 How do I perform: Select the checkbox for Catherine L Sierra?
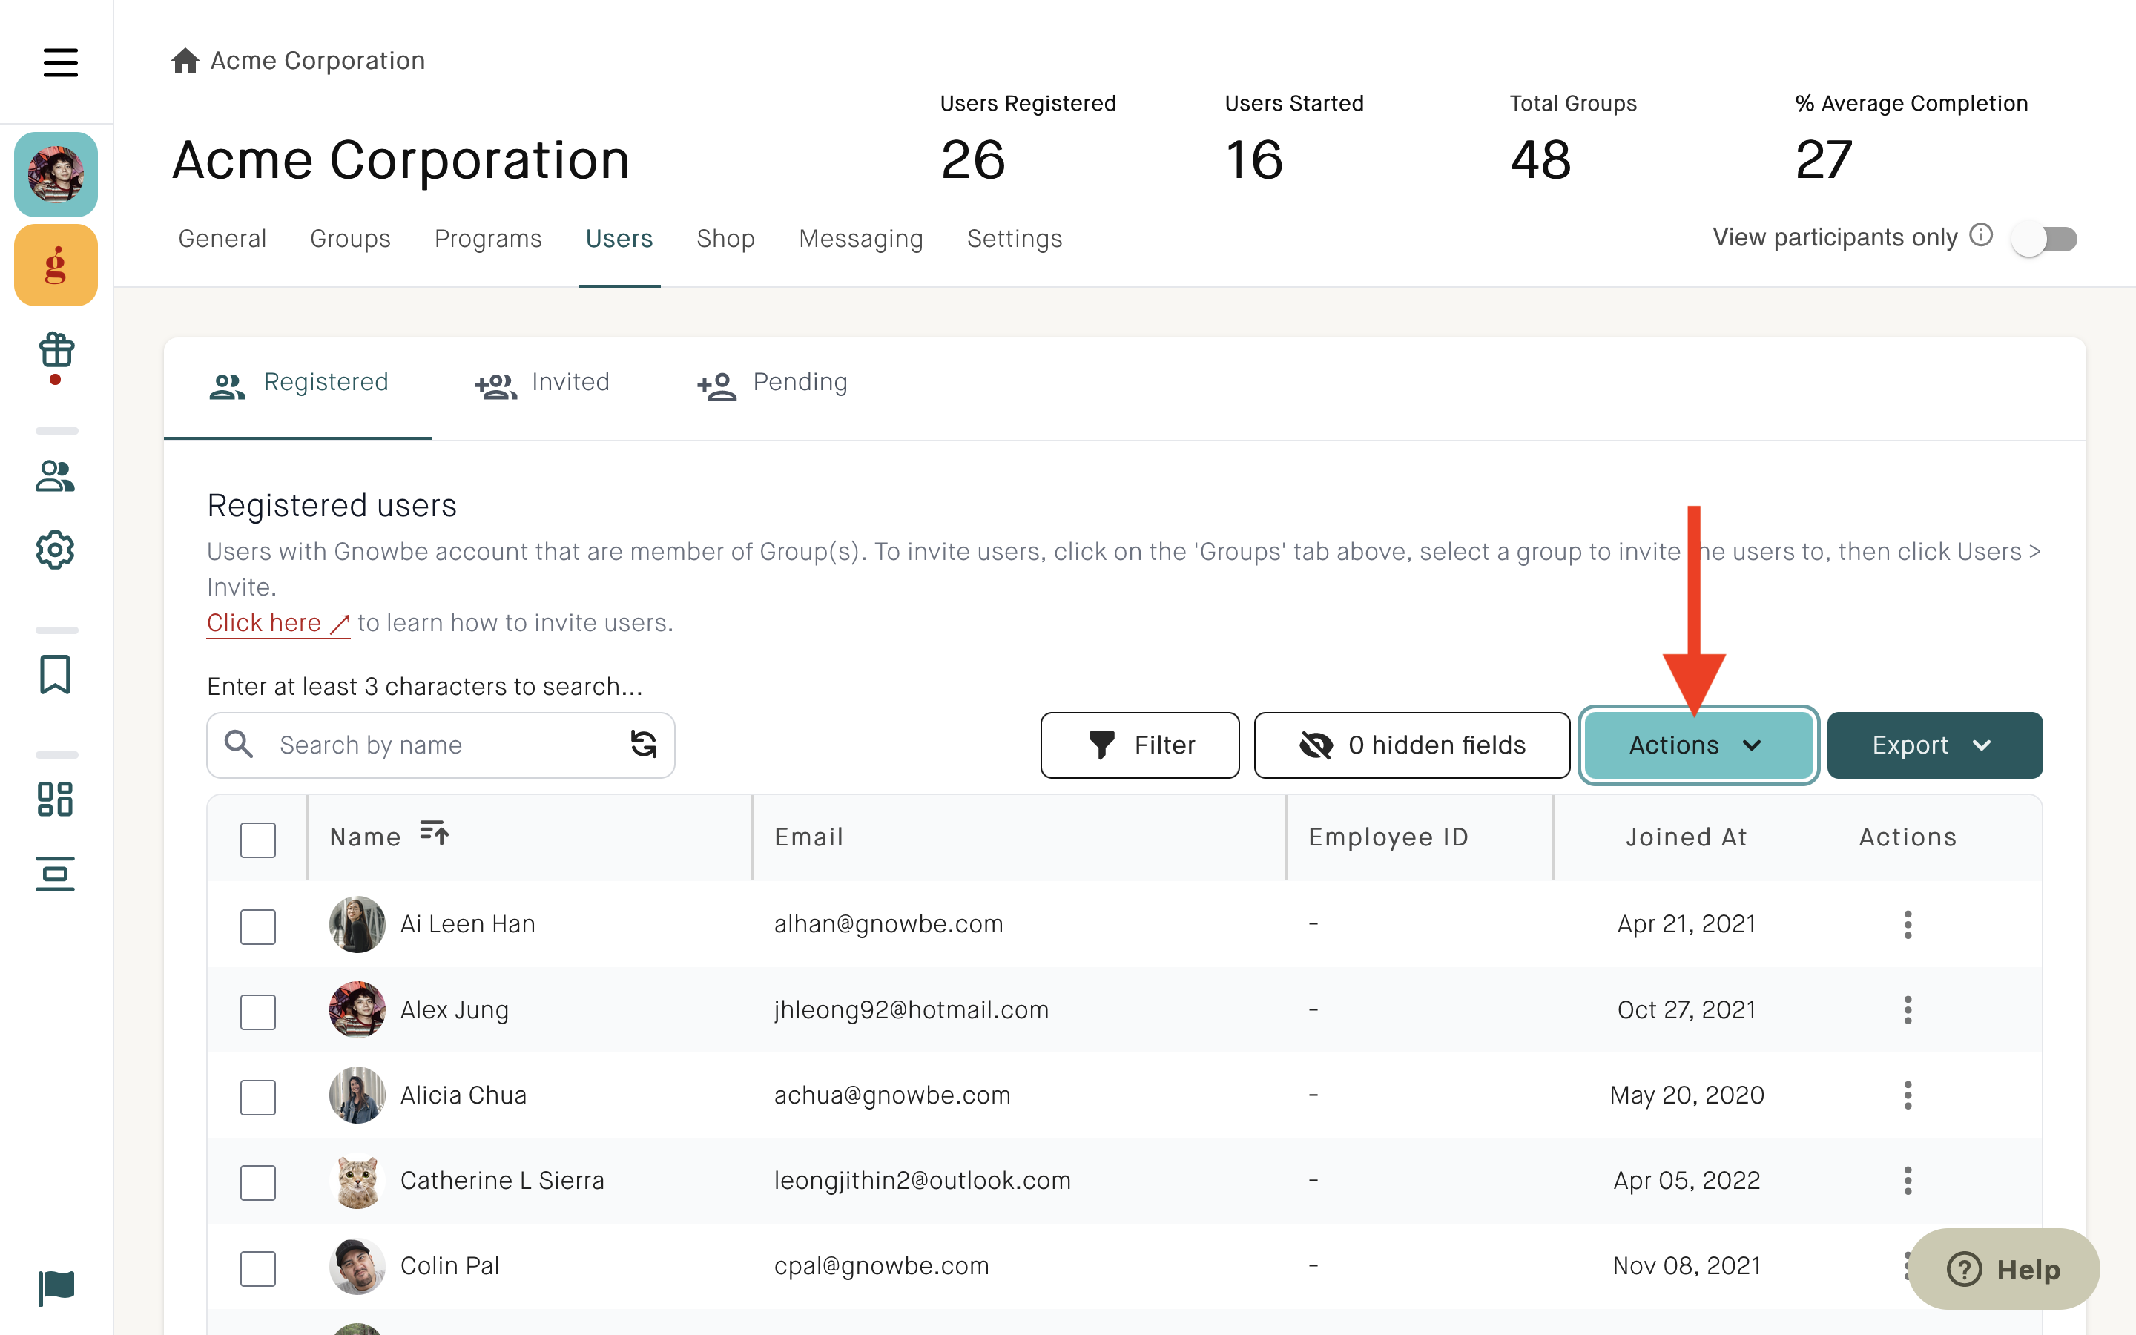(258, 1182)
